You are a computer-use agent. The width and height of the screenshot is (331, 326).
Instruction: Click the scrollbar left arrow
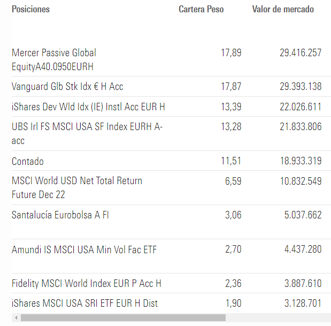pyautogui.click(x=16, y=318)
